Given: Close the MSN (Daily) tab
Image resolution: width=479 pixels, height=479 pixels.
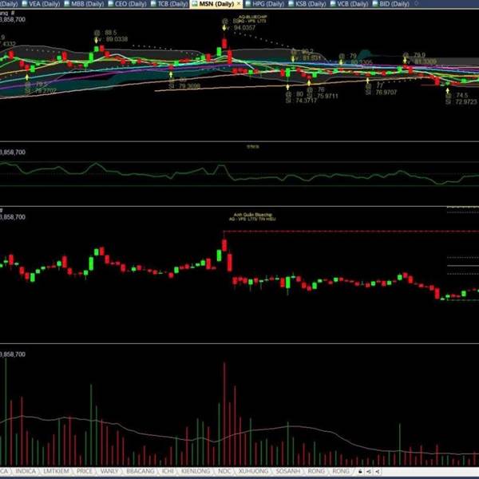Looking at the screenshot, I should (239, 4).
